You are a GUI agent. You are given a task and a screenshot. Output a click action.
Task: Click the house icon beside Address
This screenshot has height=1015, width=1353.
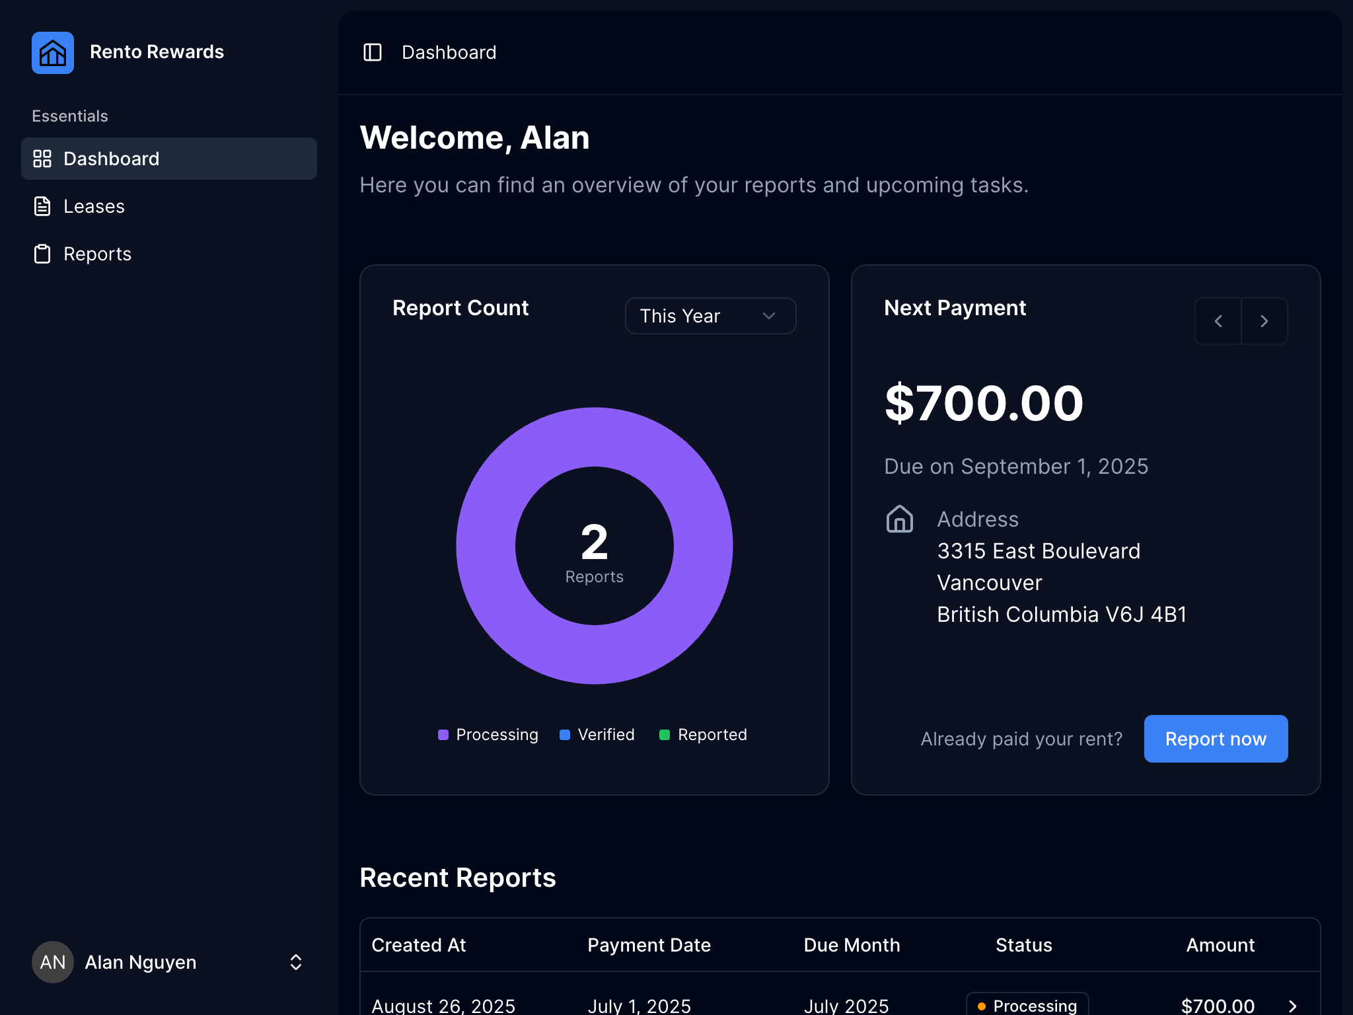tap(899, 519)
